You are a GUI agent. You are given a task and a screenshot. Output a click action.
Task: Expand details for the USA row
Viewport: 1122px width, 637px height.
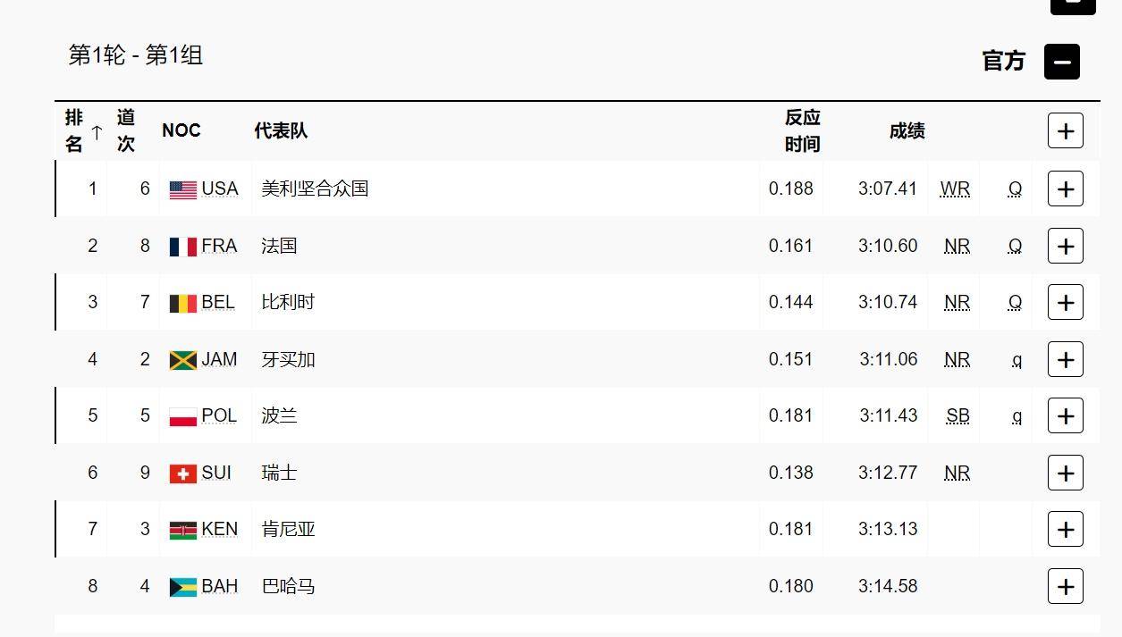(x=1065, y=189)
